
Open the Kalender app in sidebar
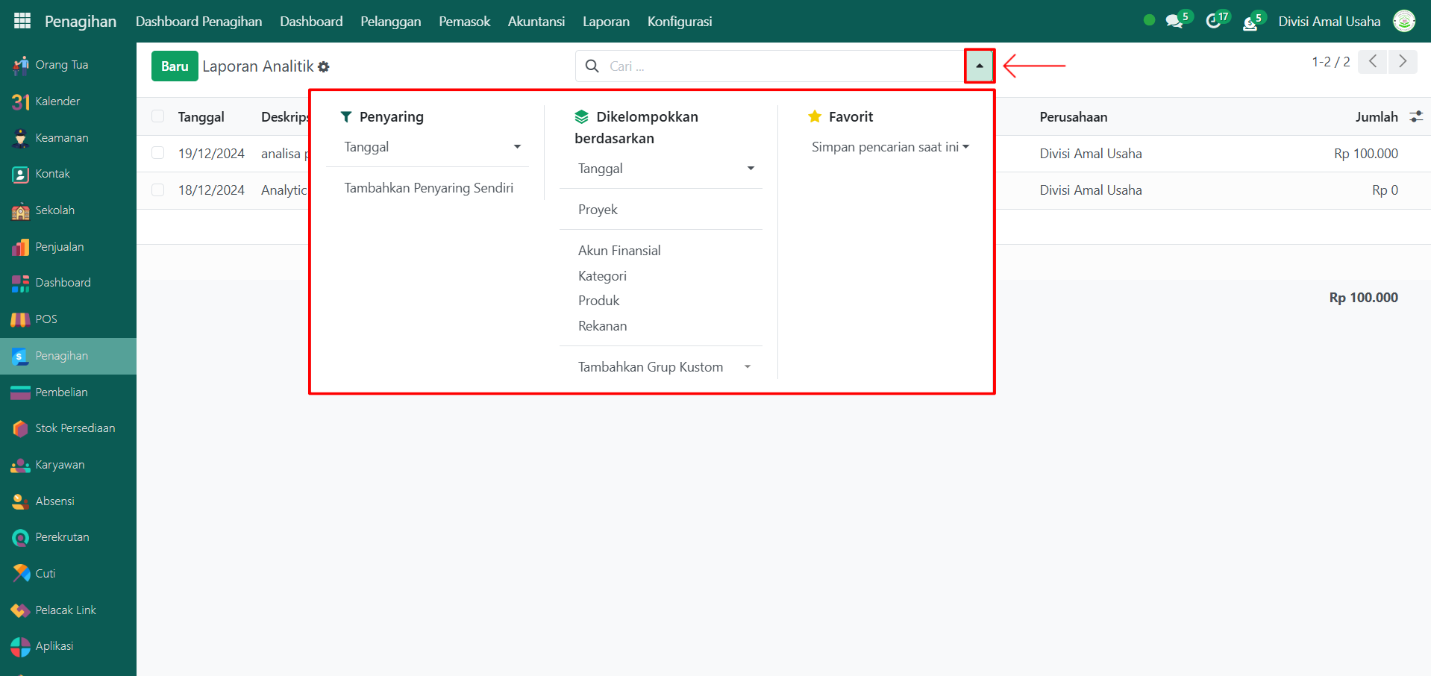(57, 101)
